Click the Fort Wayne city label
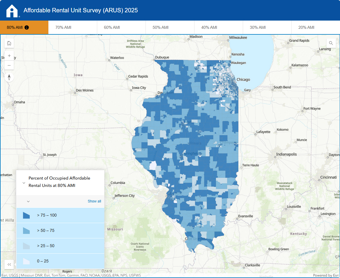Viewport: 340px width, 278px height. (312, 108)
